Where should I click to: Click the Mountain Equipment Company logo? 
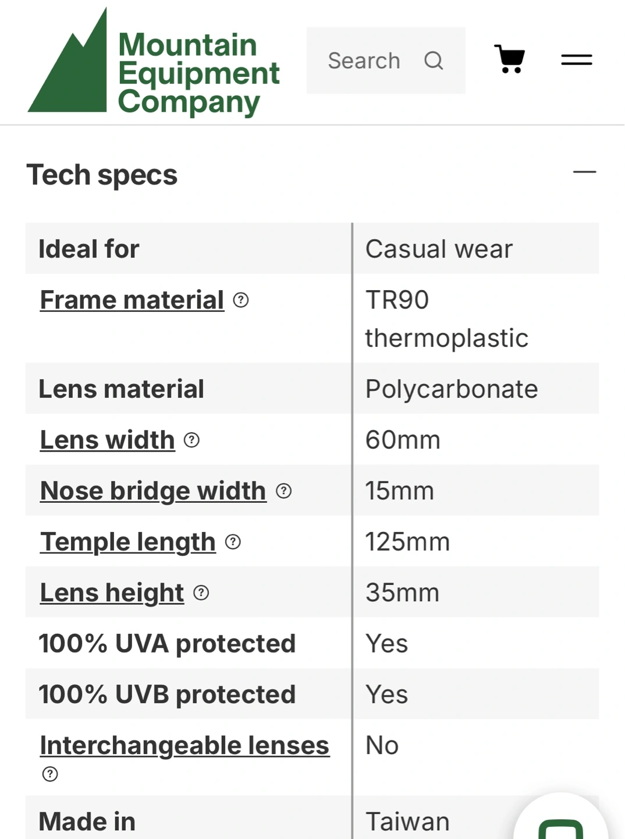(154, 63)
